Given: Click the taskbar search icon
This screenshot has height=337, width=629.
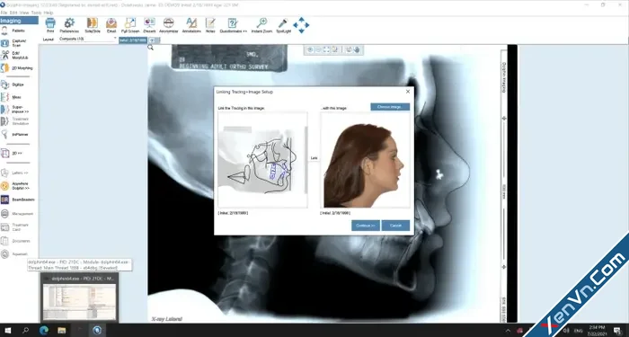Looking at the screenshot, I should pos(25,331).
